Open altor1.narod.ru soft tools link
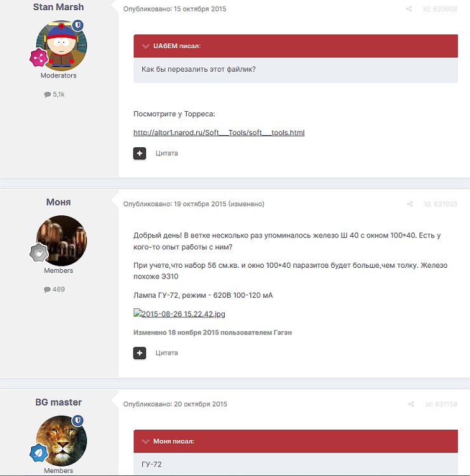This screenshot has height=476, width=470. click(219, 133)
